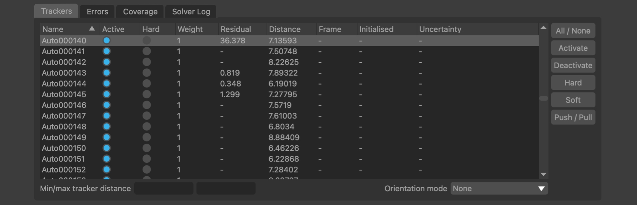Toggle Active for Auto000144
Screen dimensions: 637x205
(x=107, y=84)
